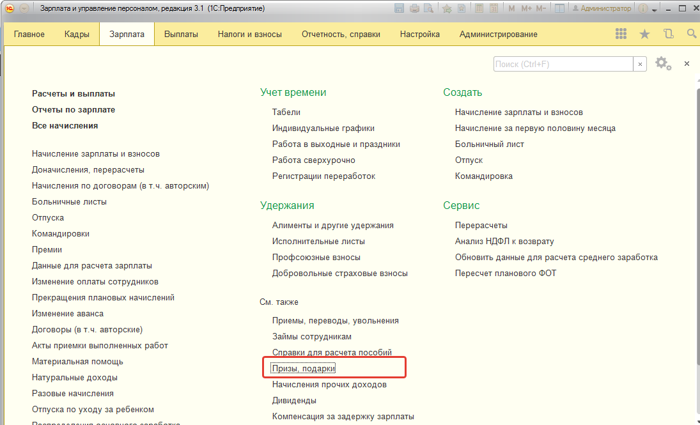
Task: Open Анализ НДФЛ к возврату link
Action: (504, 242)
